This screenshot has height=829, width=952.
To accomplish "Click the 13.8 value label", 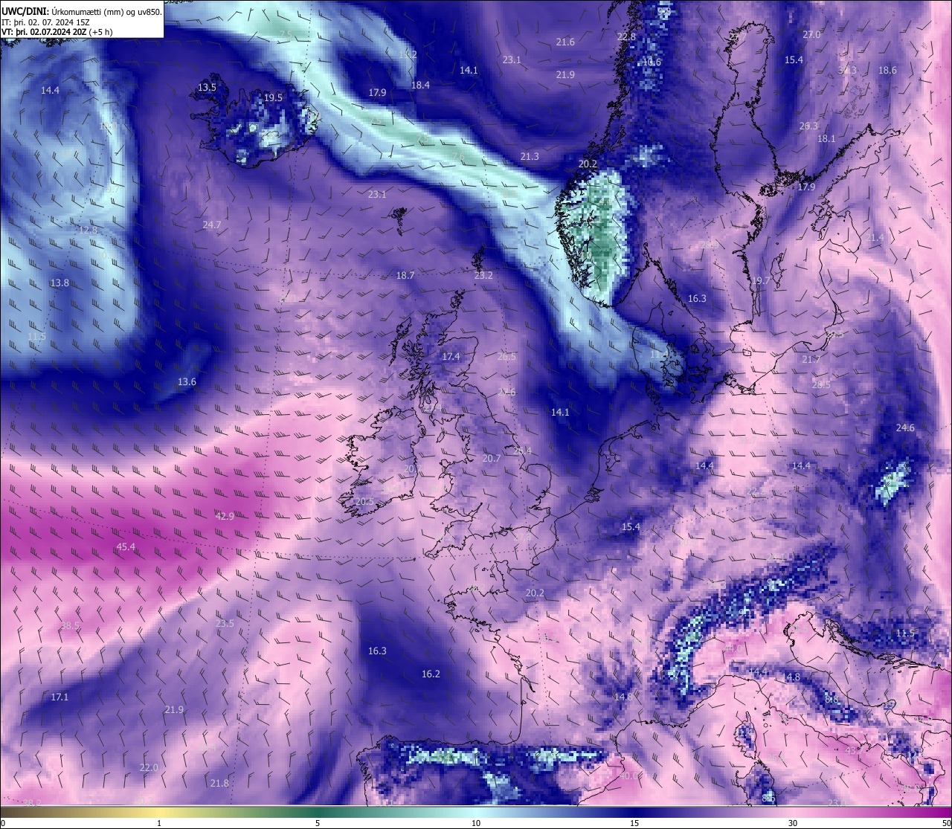I will coord(59,283).
